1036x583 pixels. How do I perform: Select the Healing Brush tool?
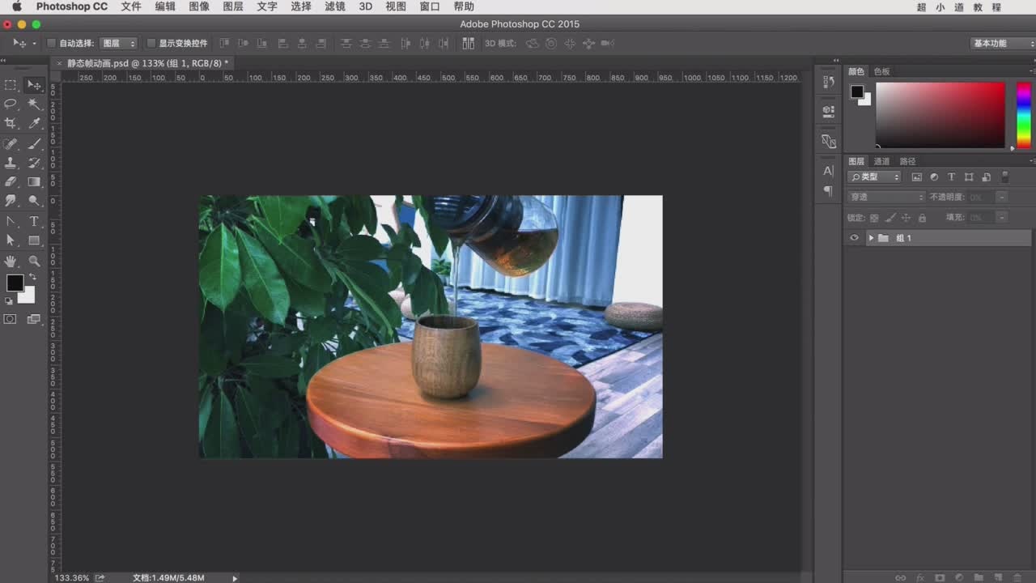click(x=11, y=144)
